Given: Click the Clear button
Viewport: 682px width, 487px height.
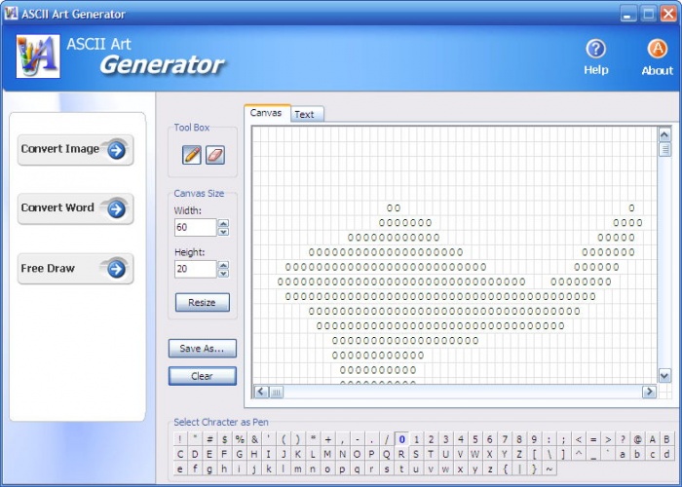Looking at the screenshot, I should pyautogui.click(x=203, y=376).
